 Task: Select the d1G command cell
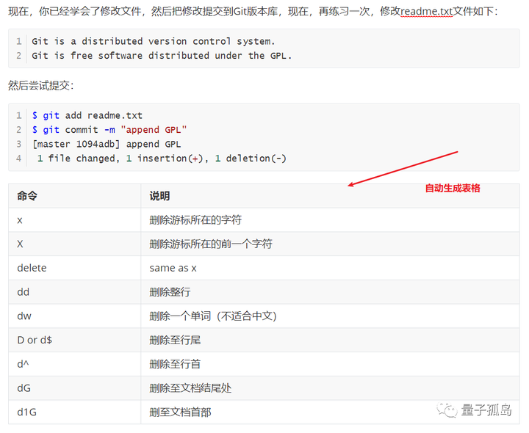point(27,412)
